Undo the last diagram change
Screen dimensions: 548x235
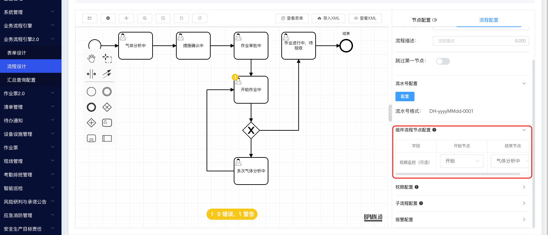[181, 18]
